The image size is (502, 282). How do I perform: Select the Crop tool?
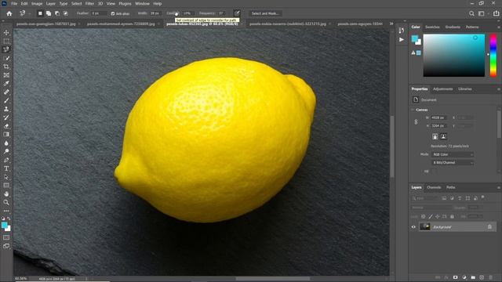coord(6,67)
